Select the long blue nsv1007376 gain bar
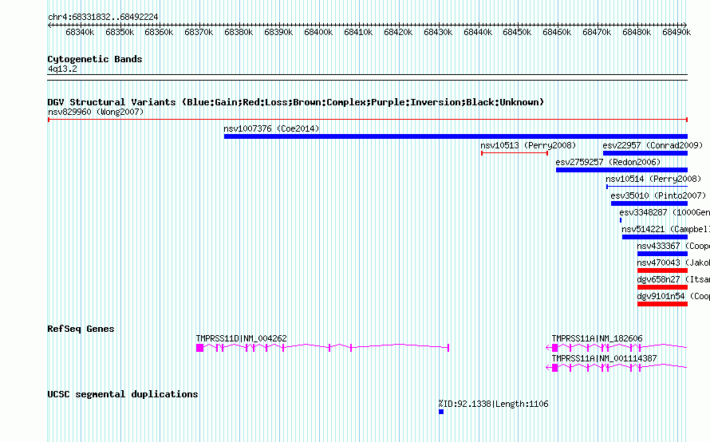This screenshot has height=442, width=710. click(456, 136)
